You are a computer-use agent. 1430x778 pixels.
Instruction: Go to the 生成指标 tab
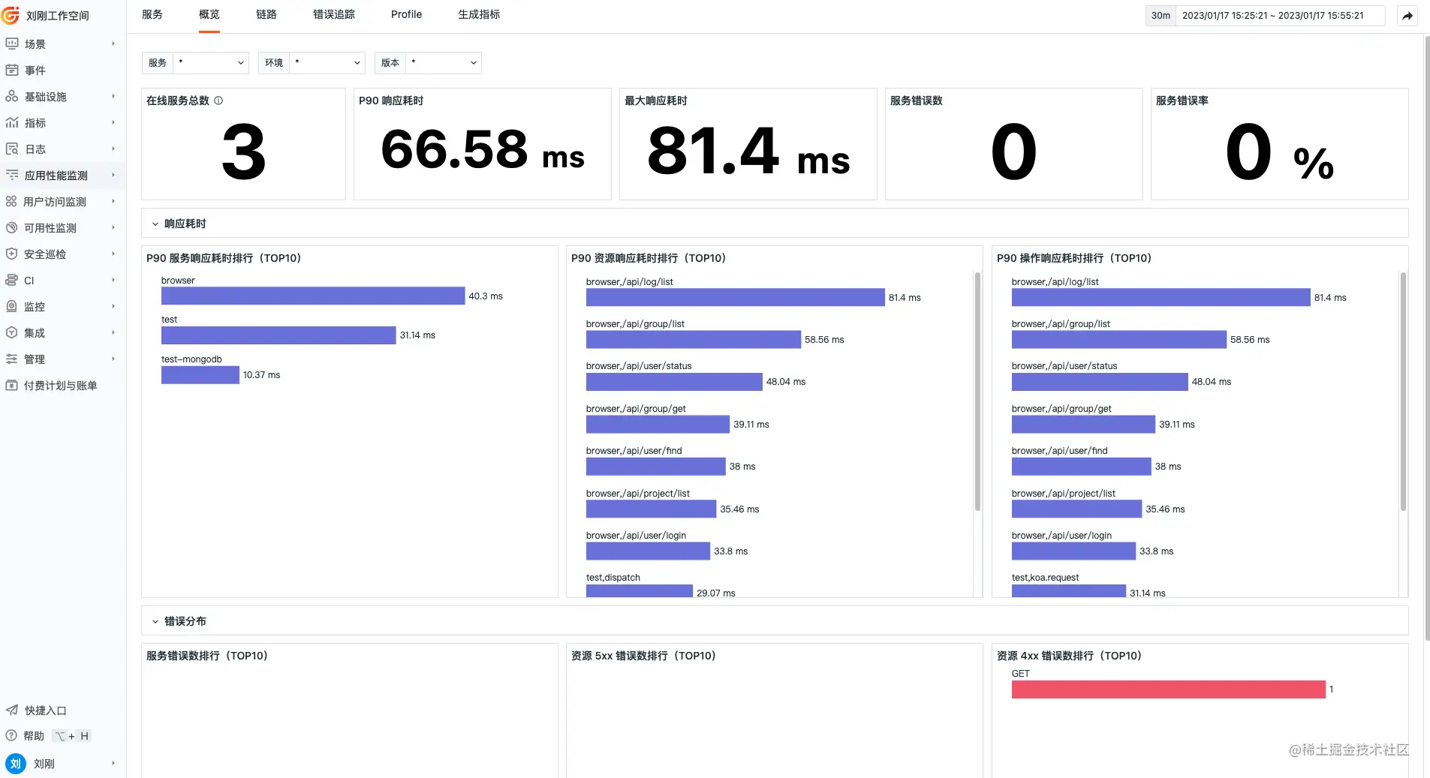(x=479, y=14)
